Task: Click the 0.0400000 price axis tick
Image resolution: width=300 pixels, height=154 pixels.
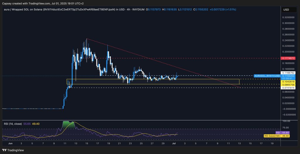Action: pyautogui.click(x=289, y=98)
